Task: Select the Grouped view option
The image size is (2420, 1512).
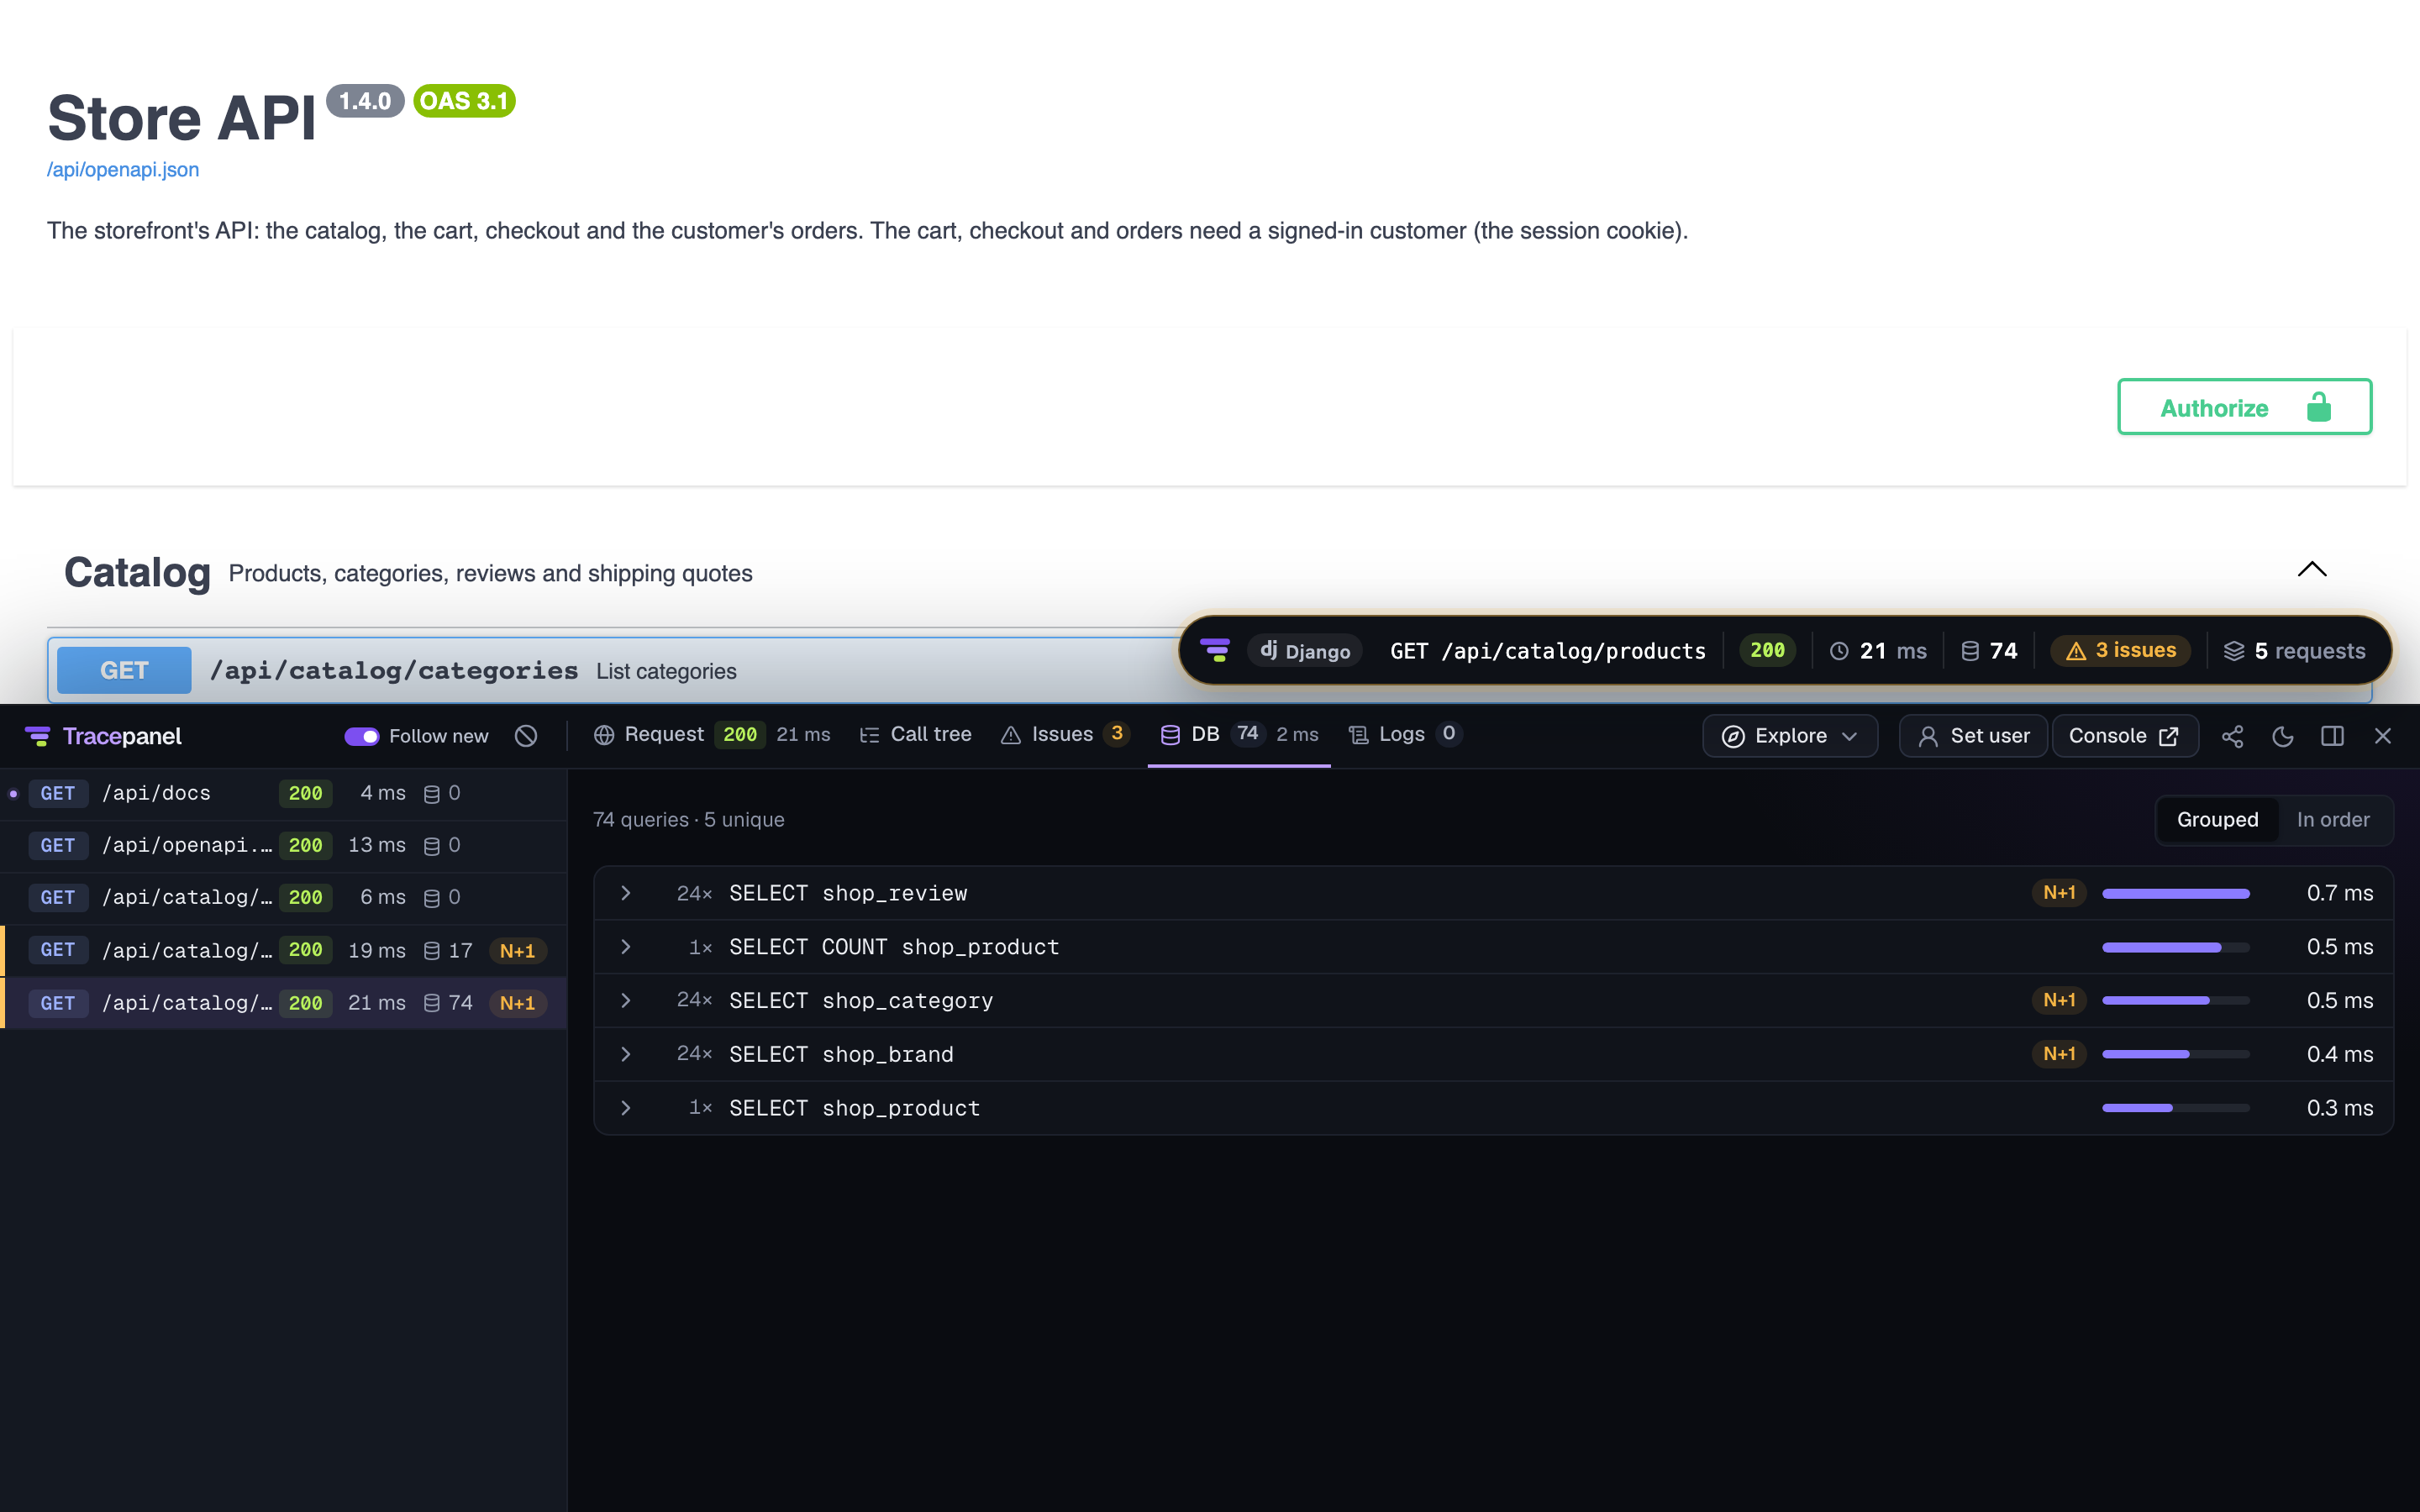Action: click(2217, 820)
